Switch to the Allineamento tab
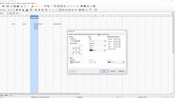This screenshot has width=175, height=98. tap(89, 34)
